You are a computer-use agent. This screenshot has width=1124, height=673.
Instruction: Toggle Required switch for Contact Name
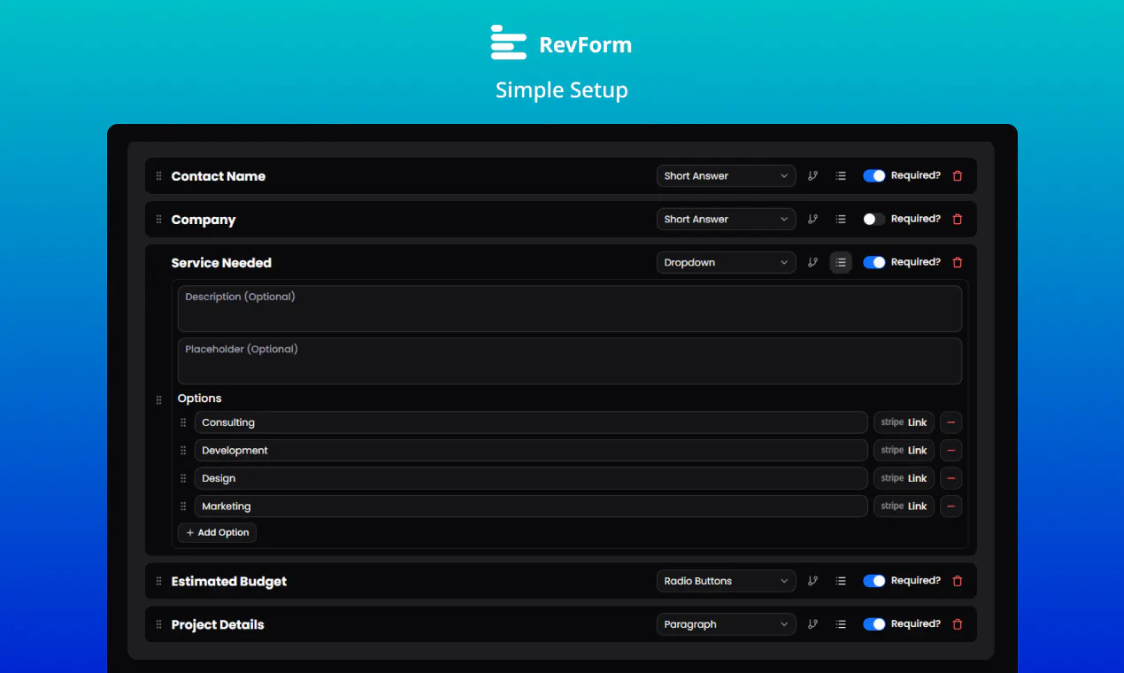coord(874,176)
